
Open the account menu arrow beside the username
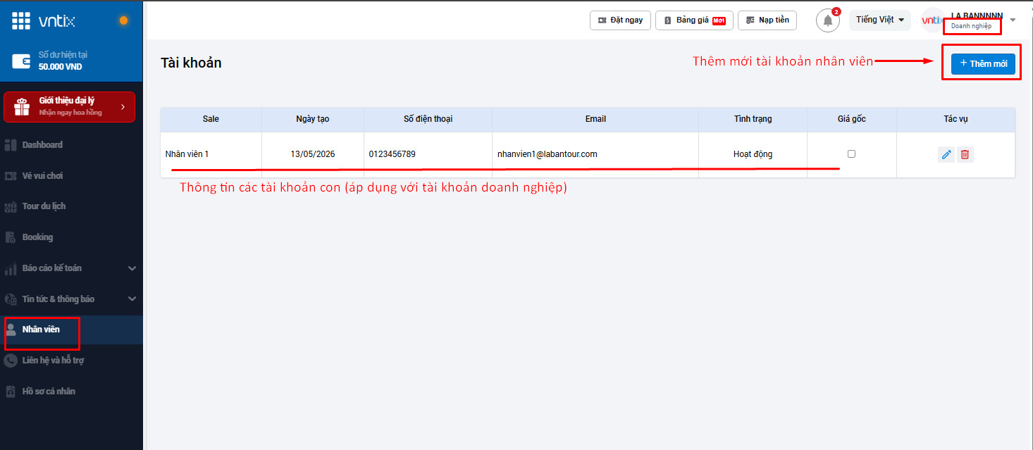coord(1013,20)
